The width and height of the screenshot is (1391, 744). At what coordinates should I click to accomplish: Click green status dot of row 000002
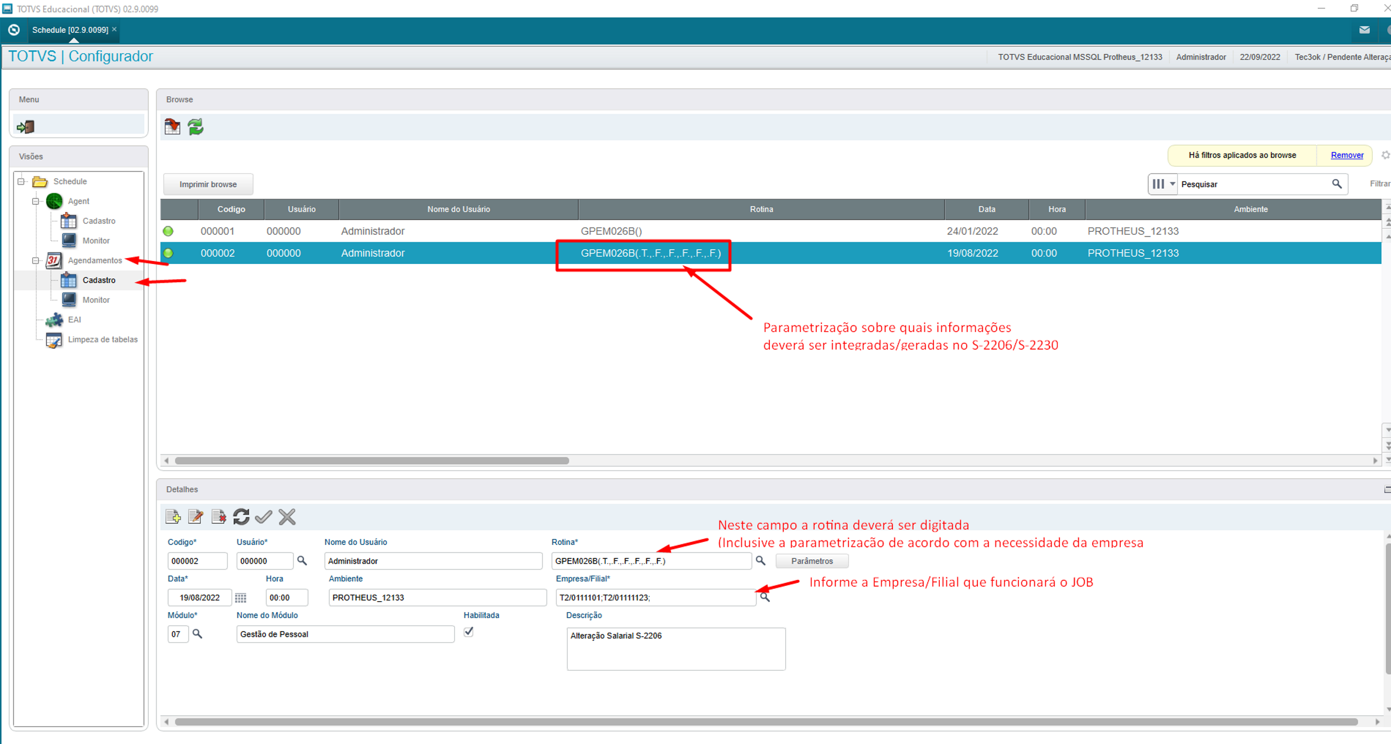pyautogui.click(x=168, y=253)
